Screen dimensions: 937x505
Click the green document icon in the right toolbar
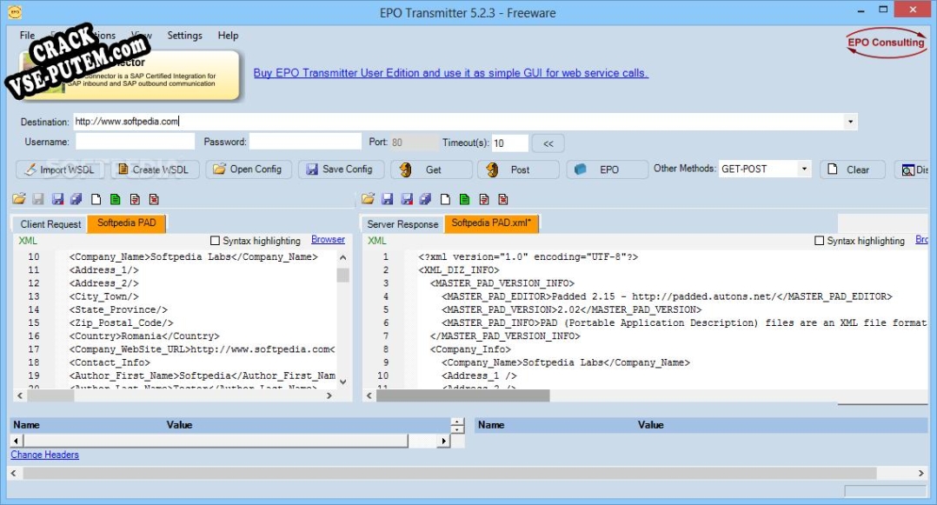tap(464, 199)
